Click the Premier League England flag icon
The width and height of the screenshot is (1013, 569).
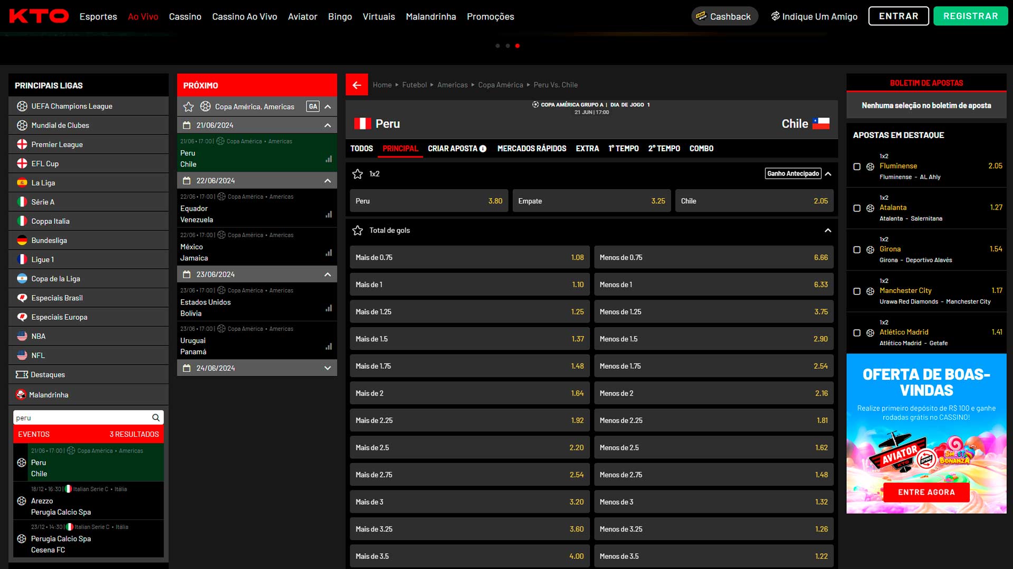pos(22,144)
